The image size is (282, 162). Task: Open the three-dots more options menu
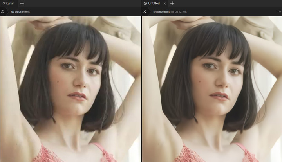(x=279, y=12)
